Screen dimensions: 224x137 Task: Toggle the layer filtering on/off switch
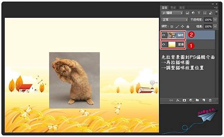217,13
